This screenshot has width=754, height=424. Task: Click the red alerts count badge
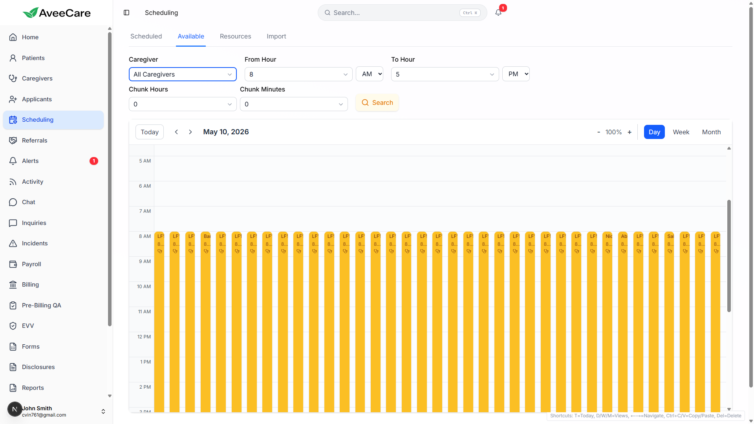click(x=94, y=161)
